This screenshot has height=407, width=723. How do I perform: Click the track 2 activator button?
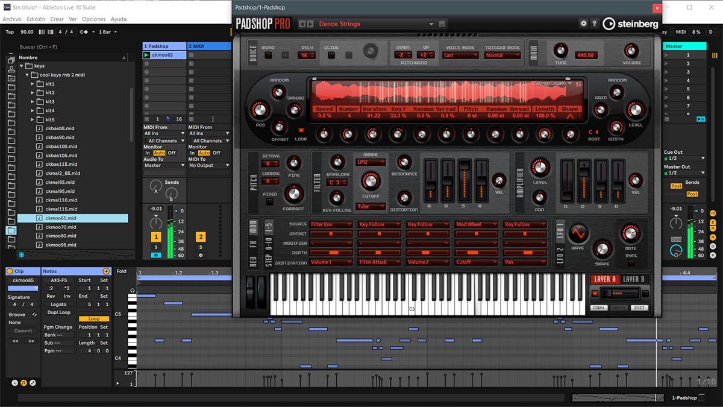tap(201, 237)
